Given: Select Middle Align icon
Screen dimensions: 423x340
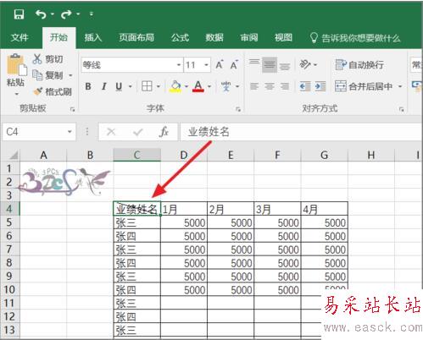Looking at the screenshot, I should (x=270, y=65).
